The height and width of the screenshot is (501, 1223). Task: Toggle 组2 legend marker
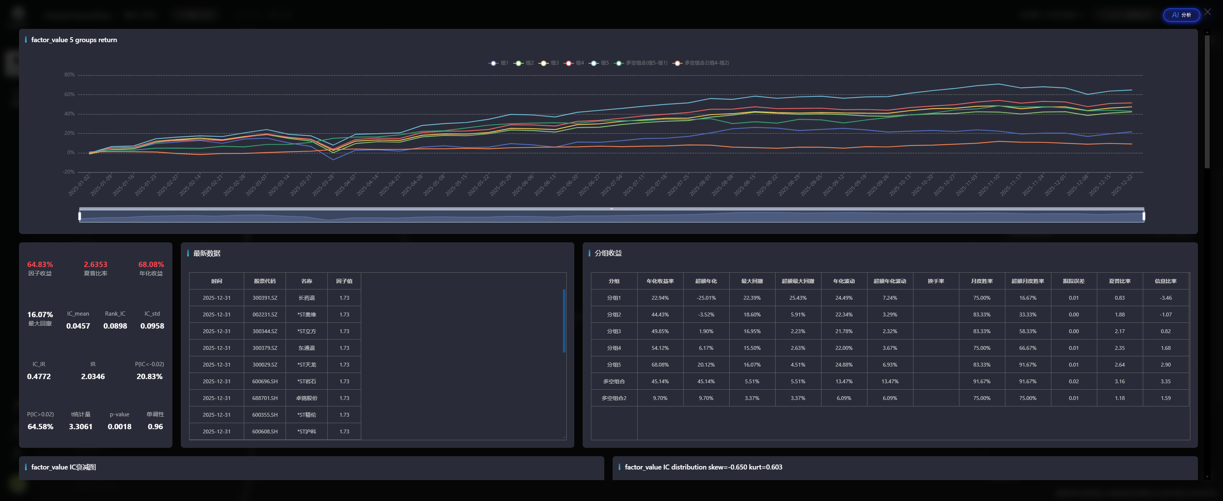(x=524, y=63)
